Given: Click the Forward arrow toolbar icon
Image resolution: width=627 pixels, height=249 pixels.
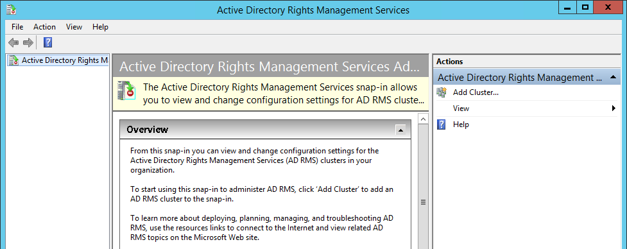Looking at the screenshot, I should click(28, 42).
